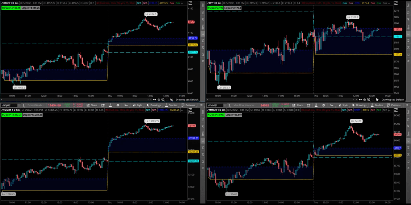The width and height of the screenshot is (411, 205).
Task: Open Studies menu in /YMM21 toolbar
Action: (x=377, y=105)
